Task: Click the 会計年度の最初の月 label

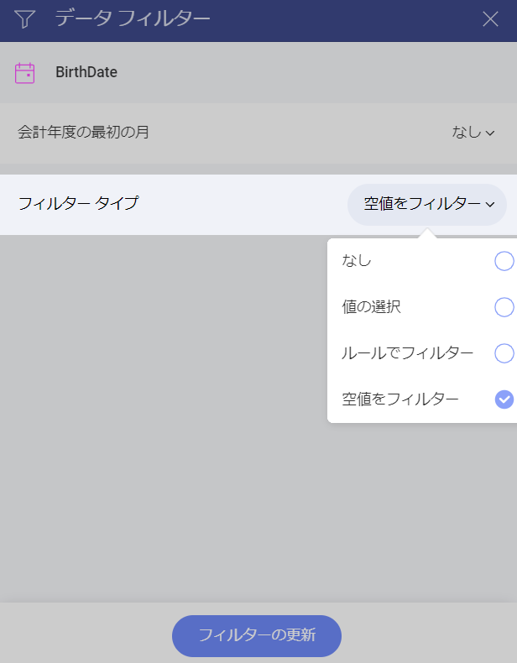Action: pos(83,133)
